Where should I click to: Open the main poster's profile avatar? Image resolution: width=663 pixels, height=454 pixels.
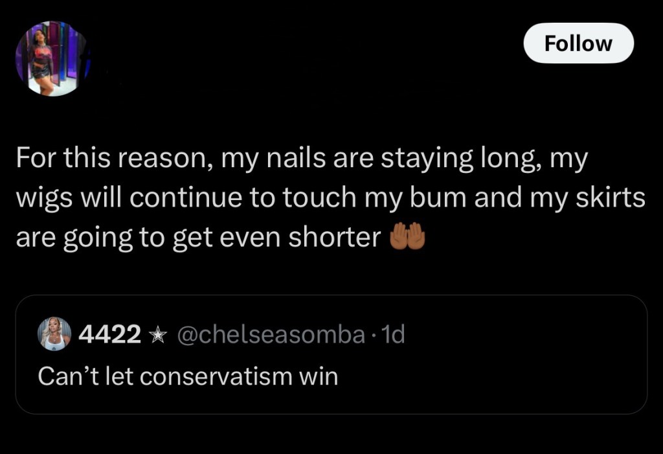51,58
